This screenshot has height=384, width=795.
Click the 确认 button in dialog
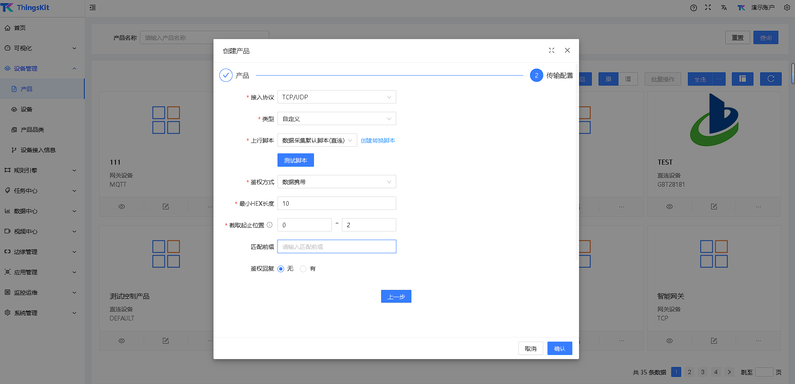[559, 349]
